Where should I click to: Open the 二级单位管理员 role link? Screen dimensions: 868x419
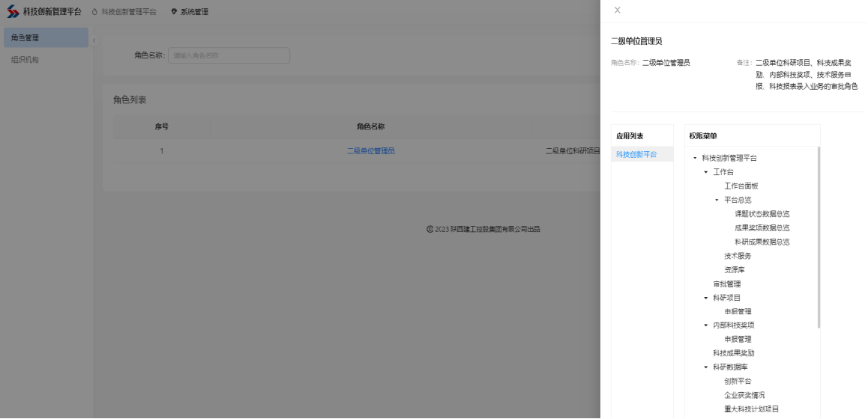pyautogui.click(x=370, y=150)
